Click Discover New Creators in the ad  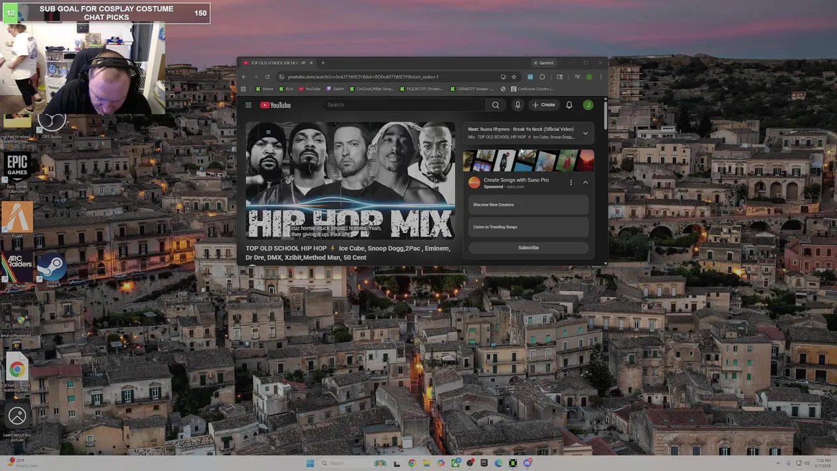click(528, 205)
